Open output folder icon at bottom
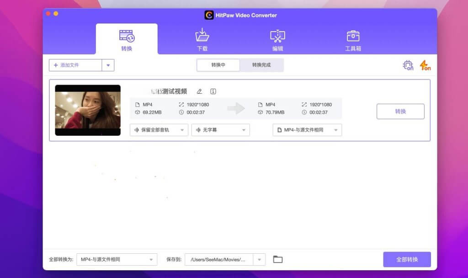This screenshot has width=468, height=278. (277, 259)
